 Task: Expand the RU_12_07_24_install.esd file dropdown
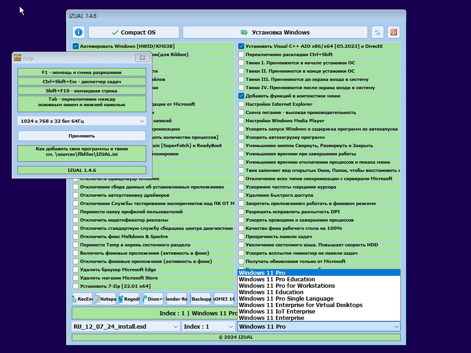[x=126, y=327]
